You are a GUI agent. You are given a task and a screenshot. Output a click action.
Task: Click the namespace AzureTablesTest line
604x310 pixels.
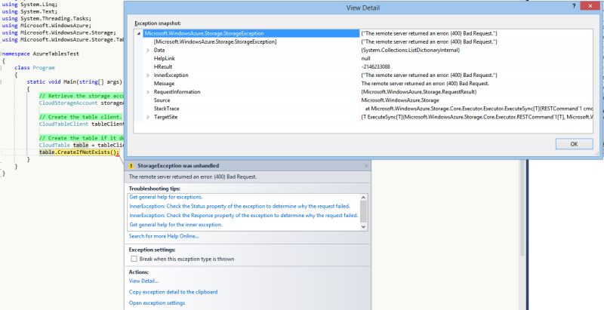(41, 54)
